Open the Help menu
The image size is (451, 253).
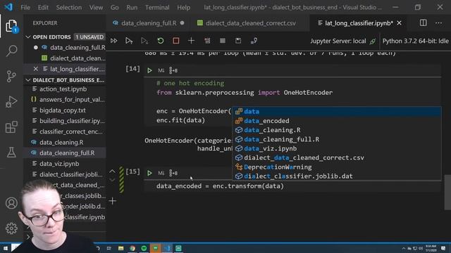pos(183,8)
